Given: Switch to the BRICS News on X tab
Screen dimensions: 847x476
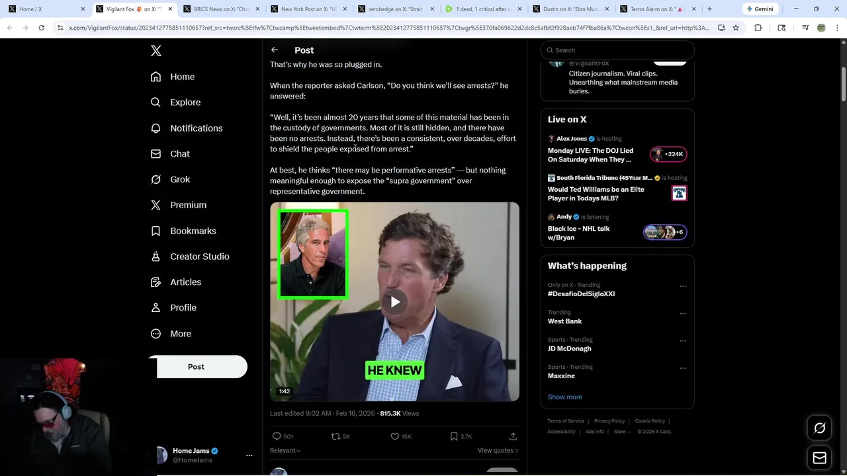Looking at the screenshot, I should click(x=220, y=9).
